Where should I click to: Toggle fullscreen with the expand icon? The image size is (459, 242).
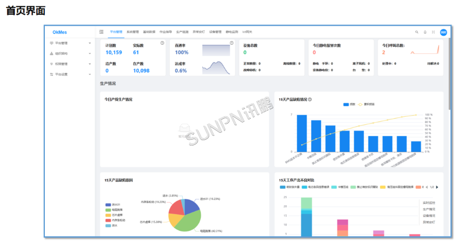[433, 32]
